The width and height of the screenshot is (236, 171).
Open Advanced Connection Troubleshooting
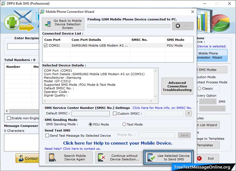point(177,86)
